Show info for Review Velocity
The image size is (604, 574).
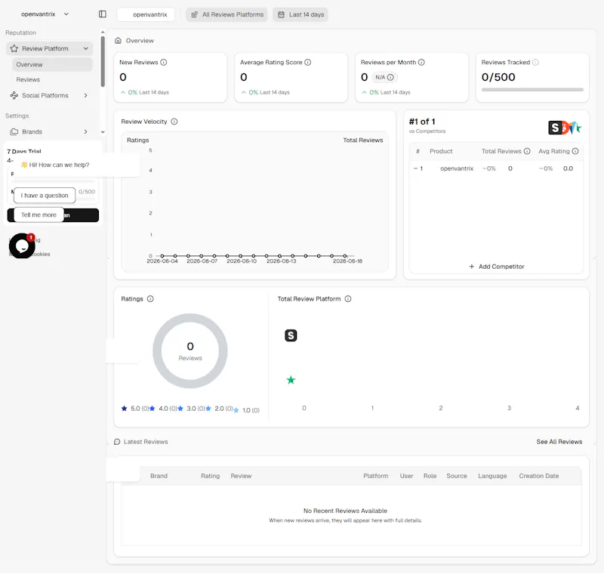[174, 122]
